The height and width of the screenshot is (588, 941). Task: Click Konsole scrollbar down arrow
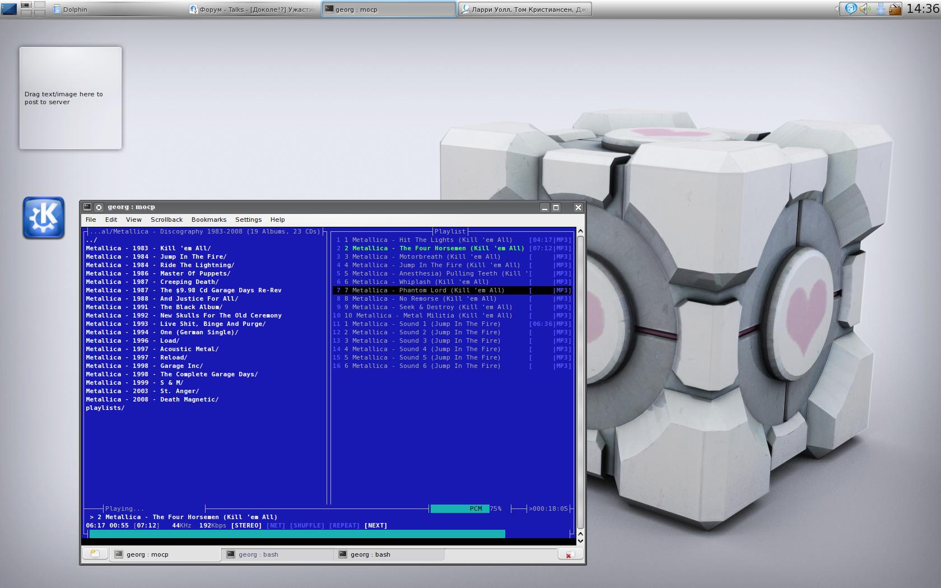coord(580,540)
